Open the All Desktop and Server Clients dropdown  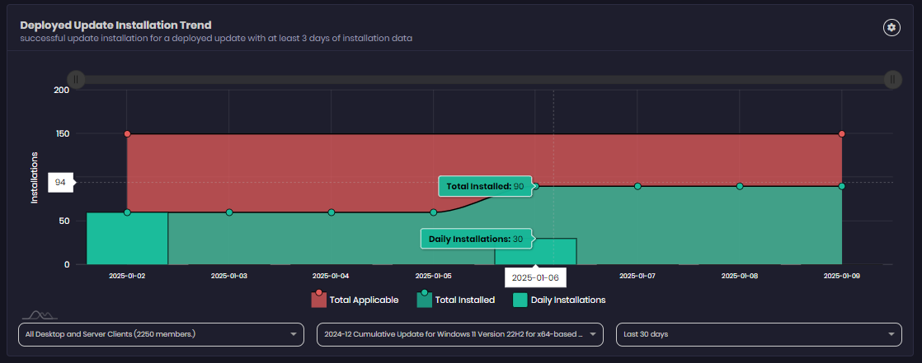pos(160,334)
